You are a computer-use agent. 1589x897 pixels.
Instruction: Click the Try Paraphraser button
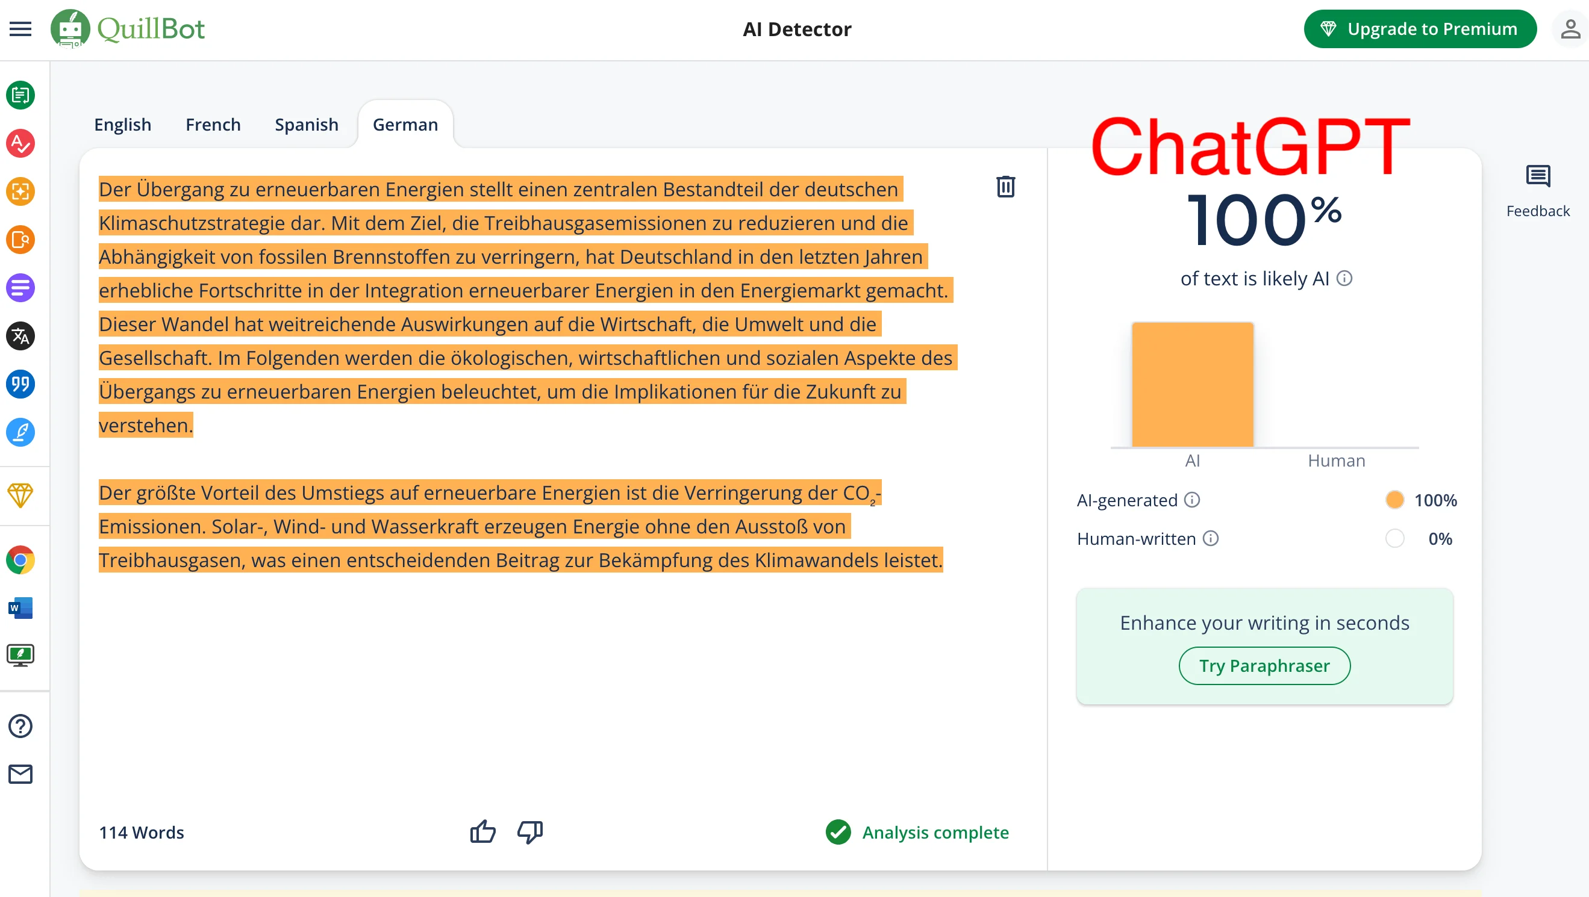1264,666
